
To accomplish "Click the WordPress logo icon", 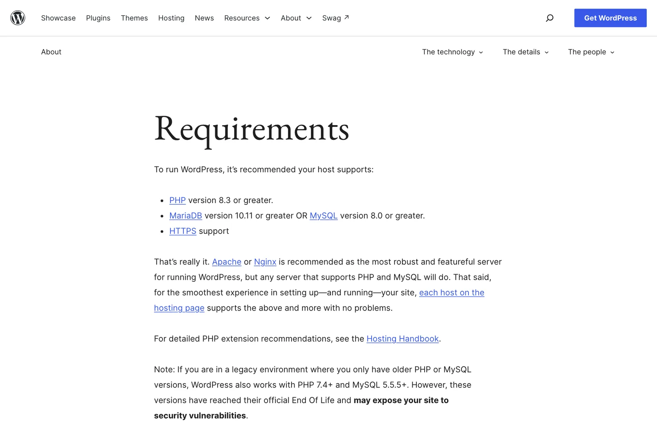I will click(18, 18).
